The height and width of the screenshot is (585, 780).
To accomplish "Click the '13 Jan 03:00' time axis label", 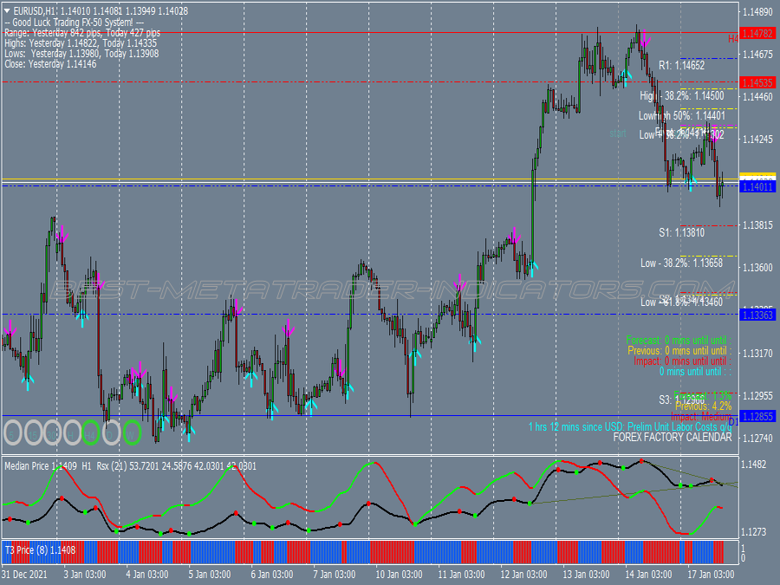I will 586,574.
